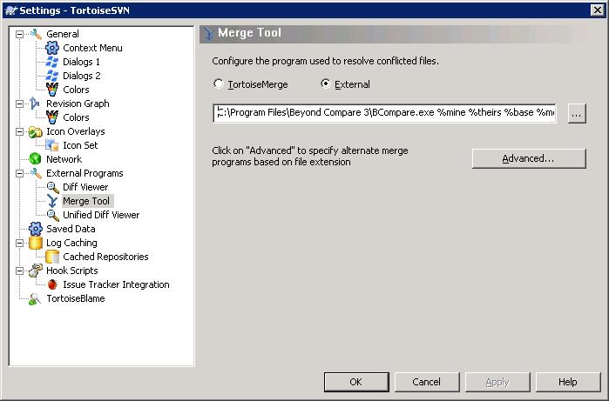Collapse the General tree node
The width and height of the screenshot is (609, 401).
click(x=19, y=34)
